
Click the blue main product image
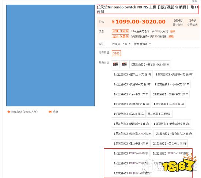(x=50, y=56)
